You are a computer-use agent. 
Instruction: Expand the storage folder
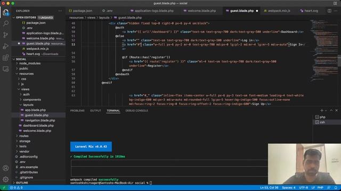25,141
